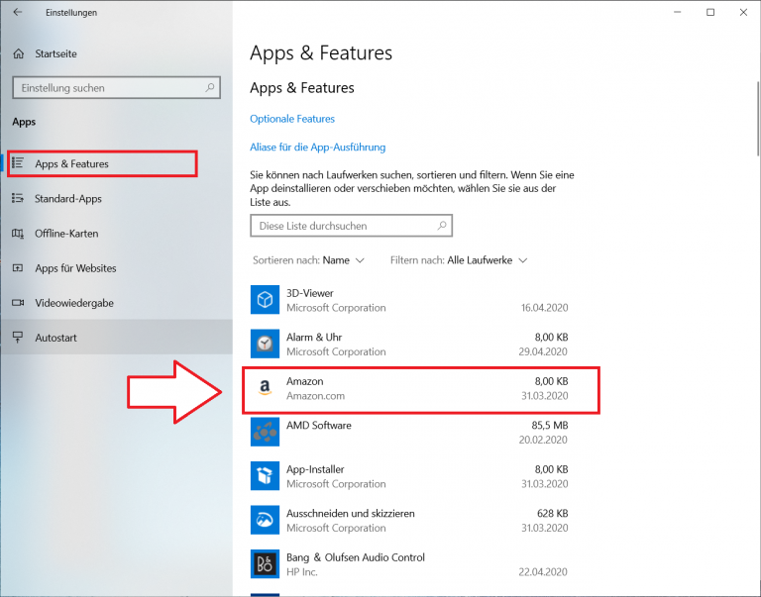The height and width of the screenshot is (597, 761).
Task: Open Optionale Features link
Action: (x=292, y=119)
